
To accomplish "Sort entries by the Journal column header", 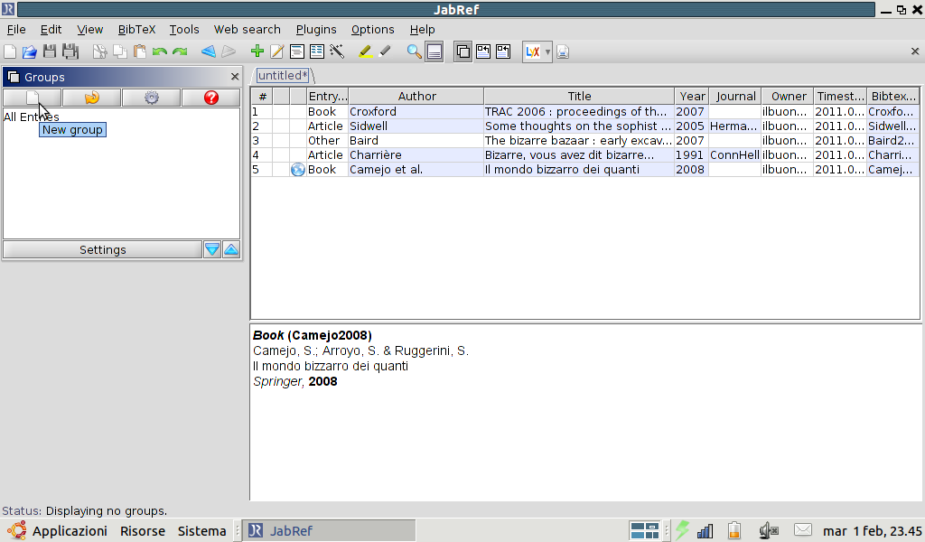I will [735, 96].
